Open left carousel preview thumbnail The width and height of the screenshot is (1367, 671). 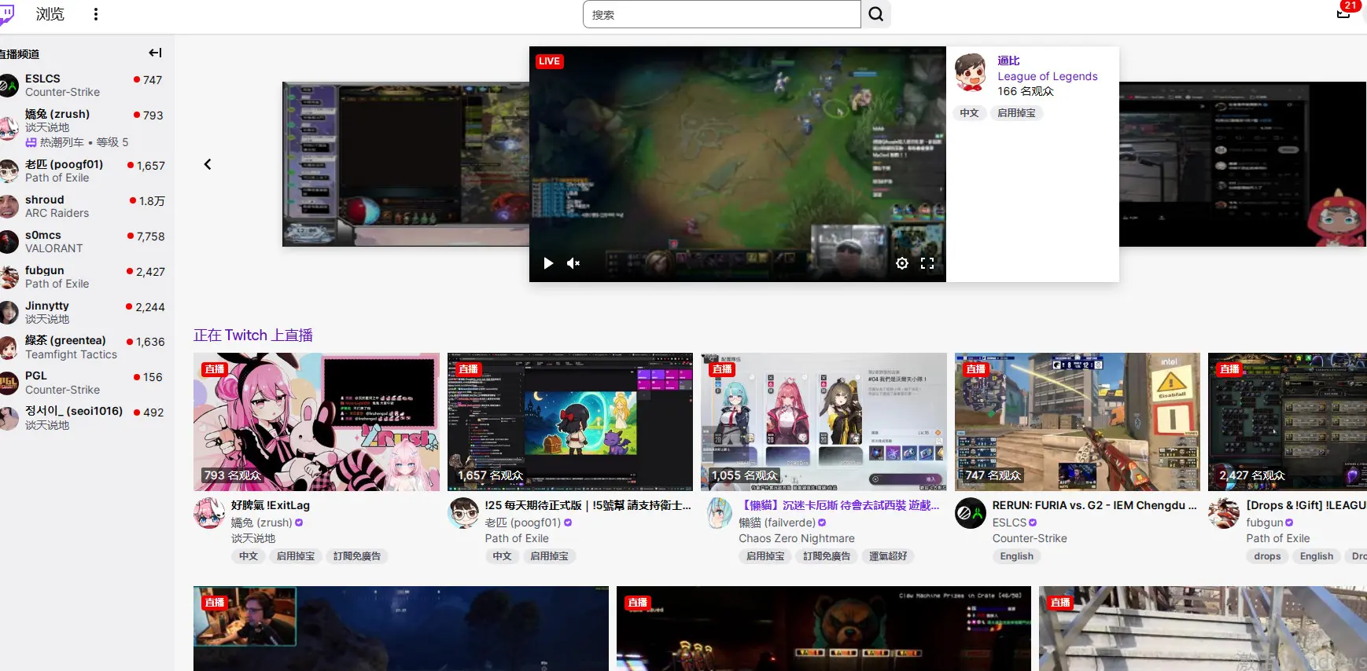click(405, 164)
